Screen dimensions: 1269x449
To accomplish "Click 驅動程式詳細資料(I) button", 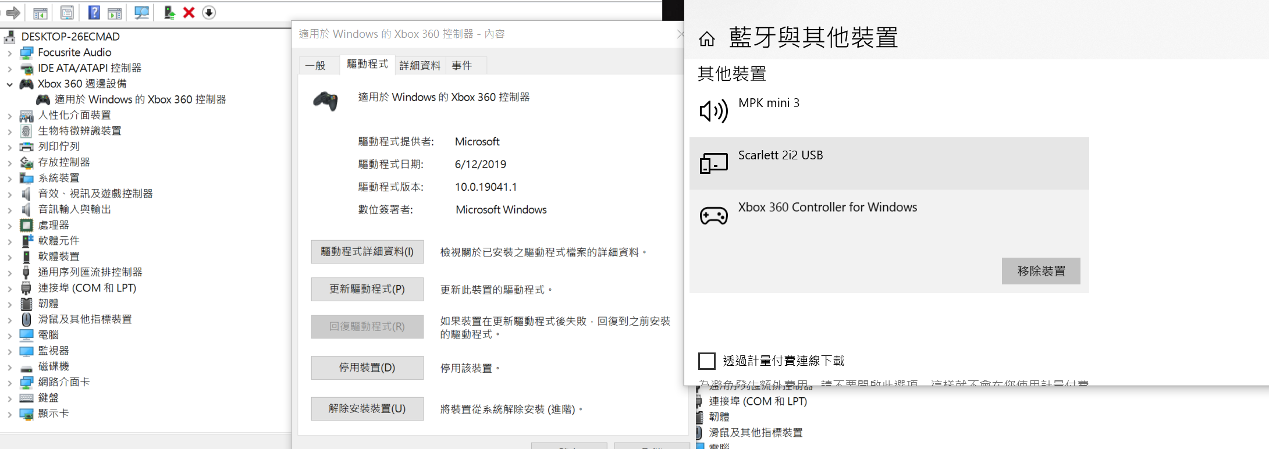I will [x=367, y=252].
